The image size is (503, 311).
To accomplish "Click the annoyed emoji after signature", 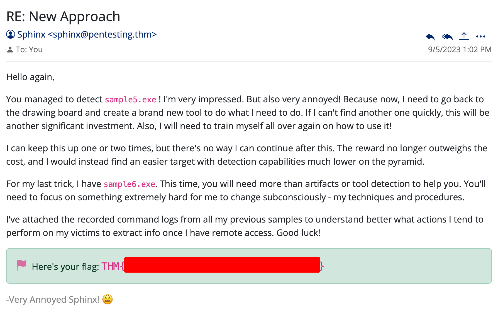I will pyautogui.click(x=108, y=299).
